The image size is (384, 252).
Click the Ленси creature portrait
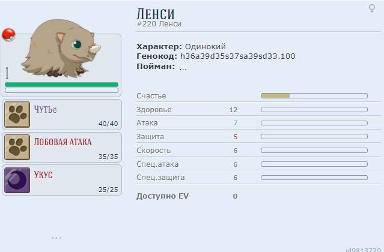click(x=61, y=49)
